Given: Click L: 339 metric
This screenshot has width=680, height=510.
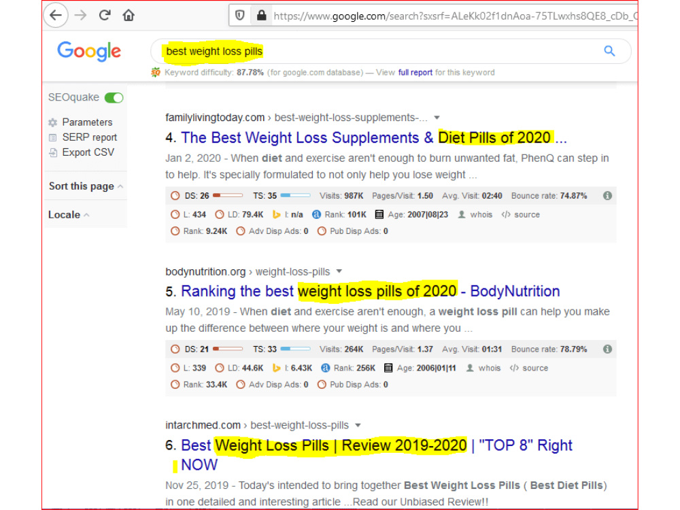Looking at the screenshot, I should (194, 368).
